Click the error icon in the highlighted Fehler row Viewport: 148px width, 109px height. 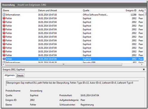[x=4, y=59]
